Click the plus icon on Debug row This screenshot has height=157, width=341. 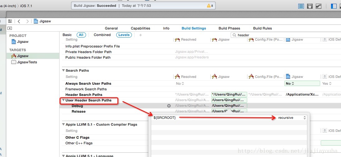coord(169,106)
